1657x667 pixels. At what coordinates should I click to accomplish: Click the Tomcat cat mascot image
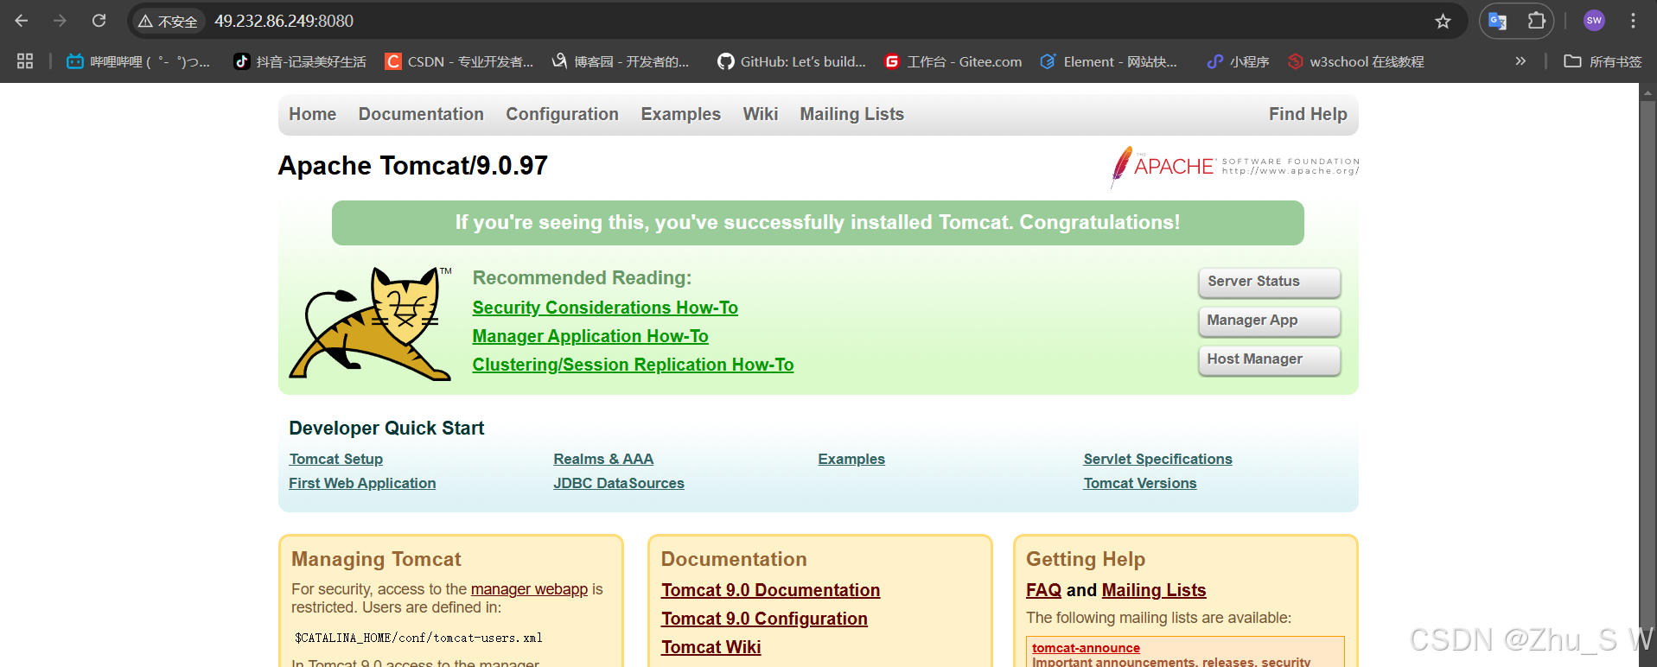click(371, 323)
